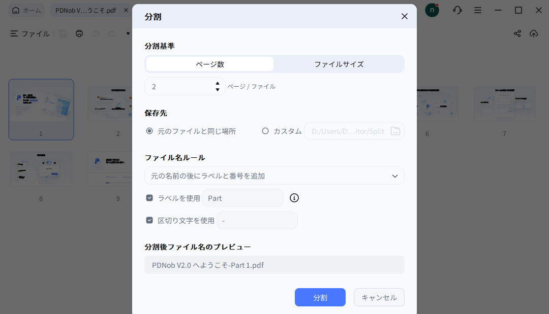The height and width of the screenshot is (314, 549).
Task: Uncheck the ラベルを使用 checkbox
Action: 149,198
